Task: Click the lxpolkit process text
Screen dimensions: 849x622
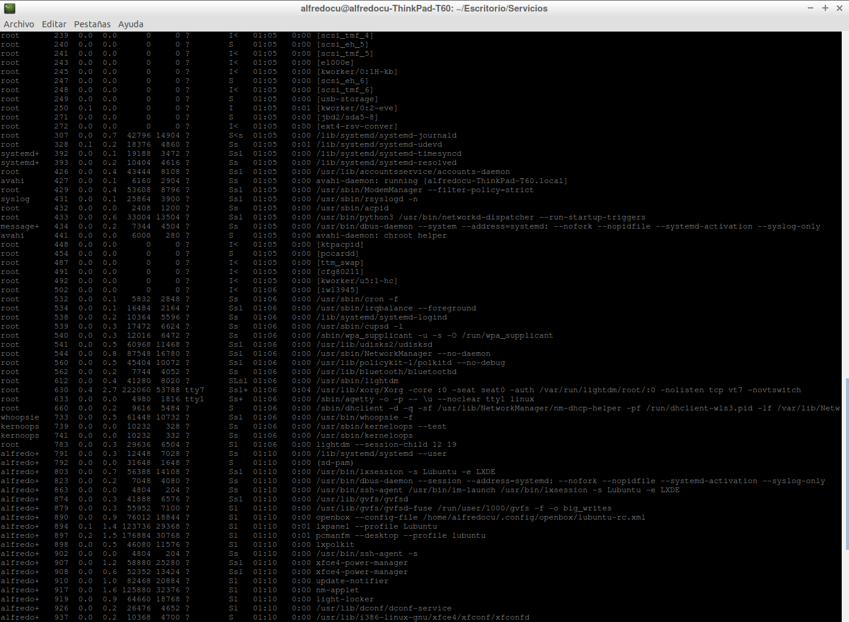Action: coord(335,545)
